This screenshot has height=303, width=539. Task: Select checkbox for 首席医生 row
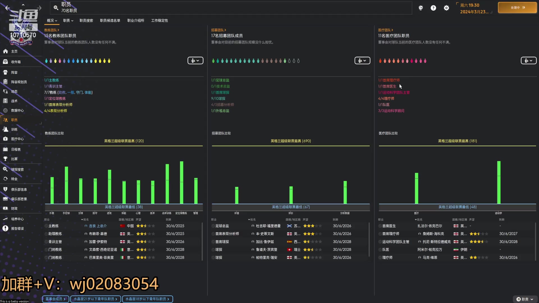point(380,226)
